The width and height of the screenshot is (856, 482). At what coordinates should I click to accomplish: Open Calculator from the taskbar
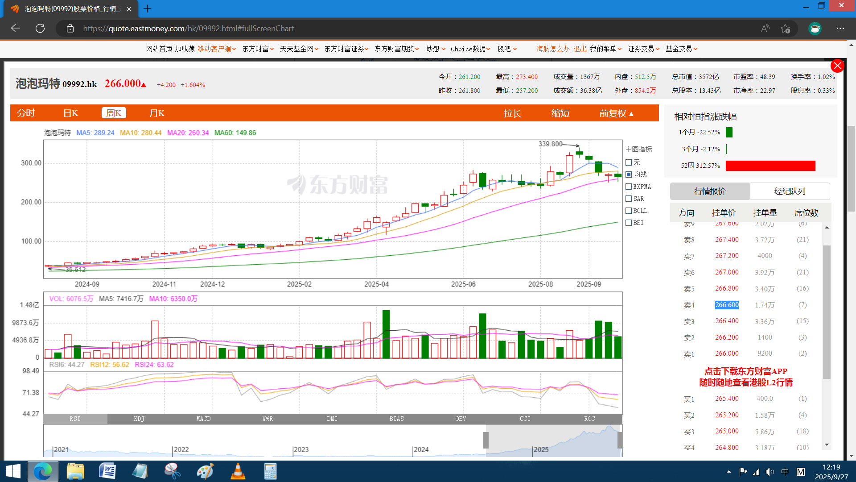pos(270,471)
